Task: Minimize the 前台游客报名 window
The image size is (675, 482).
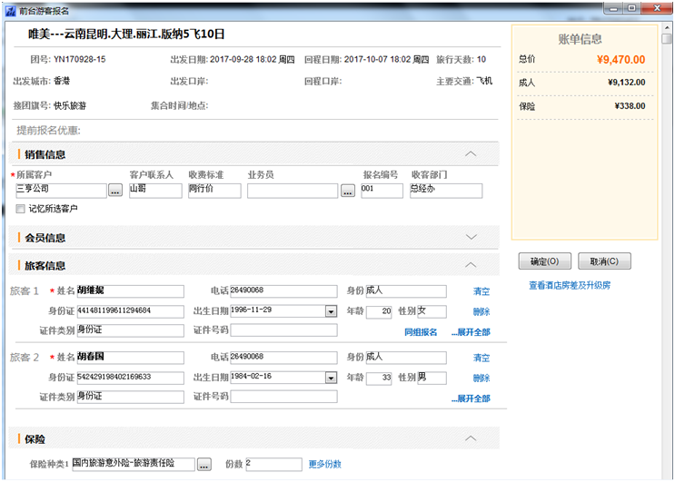Action: [613, 8]
